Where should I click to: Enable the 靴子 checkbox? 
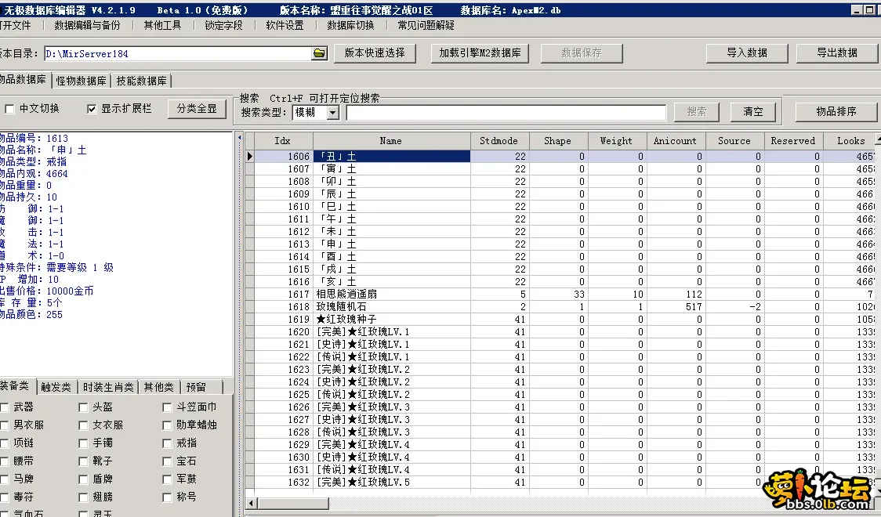[x=83, y=461]
